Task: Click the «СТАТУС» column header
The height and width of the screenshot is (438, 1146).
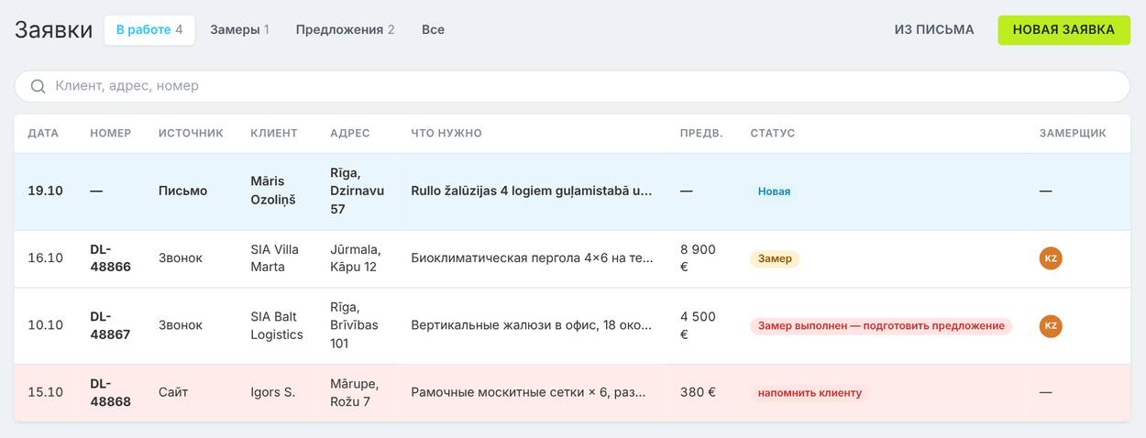Action: click(773, 133)
